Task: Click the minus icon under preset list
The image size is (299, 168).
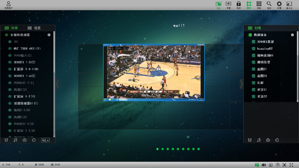Action: coord(277,140)
